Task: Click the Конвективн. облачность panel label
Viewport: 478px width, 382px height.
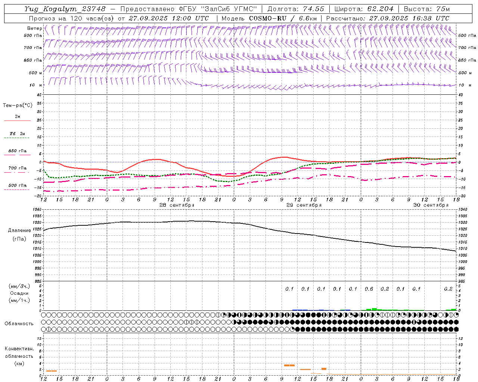Action: coord(19,356)
